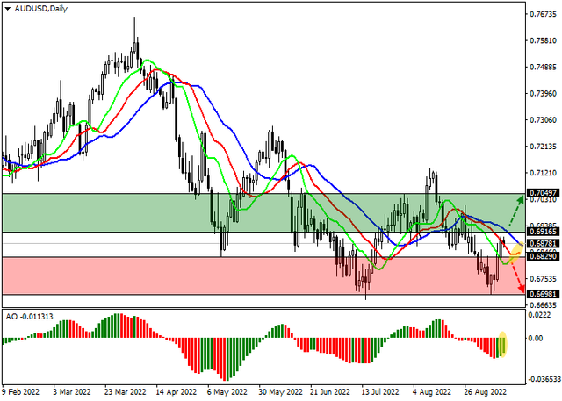
Task: Click the 0.69165 level price tag
Action: [543, 232]
